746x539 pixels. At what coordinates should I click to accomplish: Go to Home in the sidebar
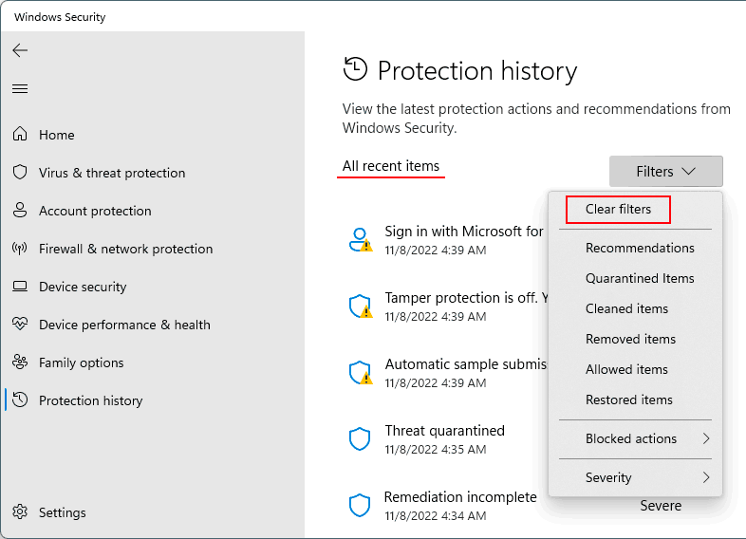[x=57, y=135]
